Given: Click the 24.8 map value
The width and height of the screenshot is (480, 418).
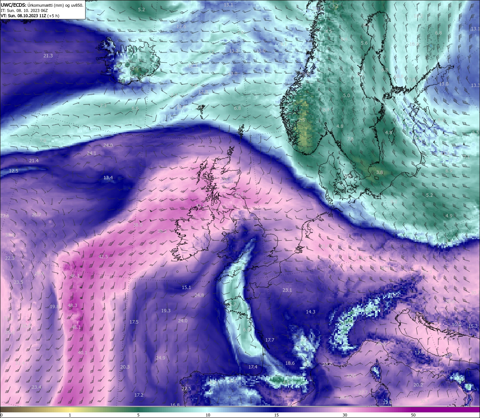Looking at the screenshot, I should point(199,295).
